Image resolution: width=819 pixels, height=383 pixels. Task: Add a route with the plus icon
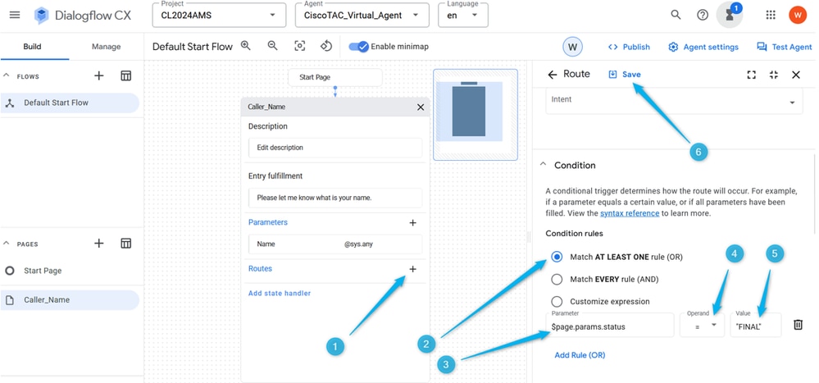(412, 269)
